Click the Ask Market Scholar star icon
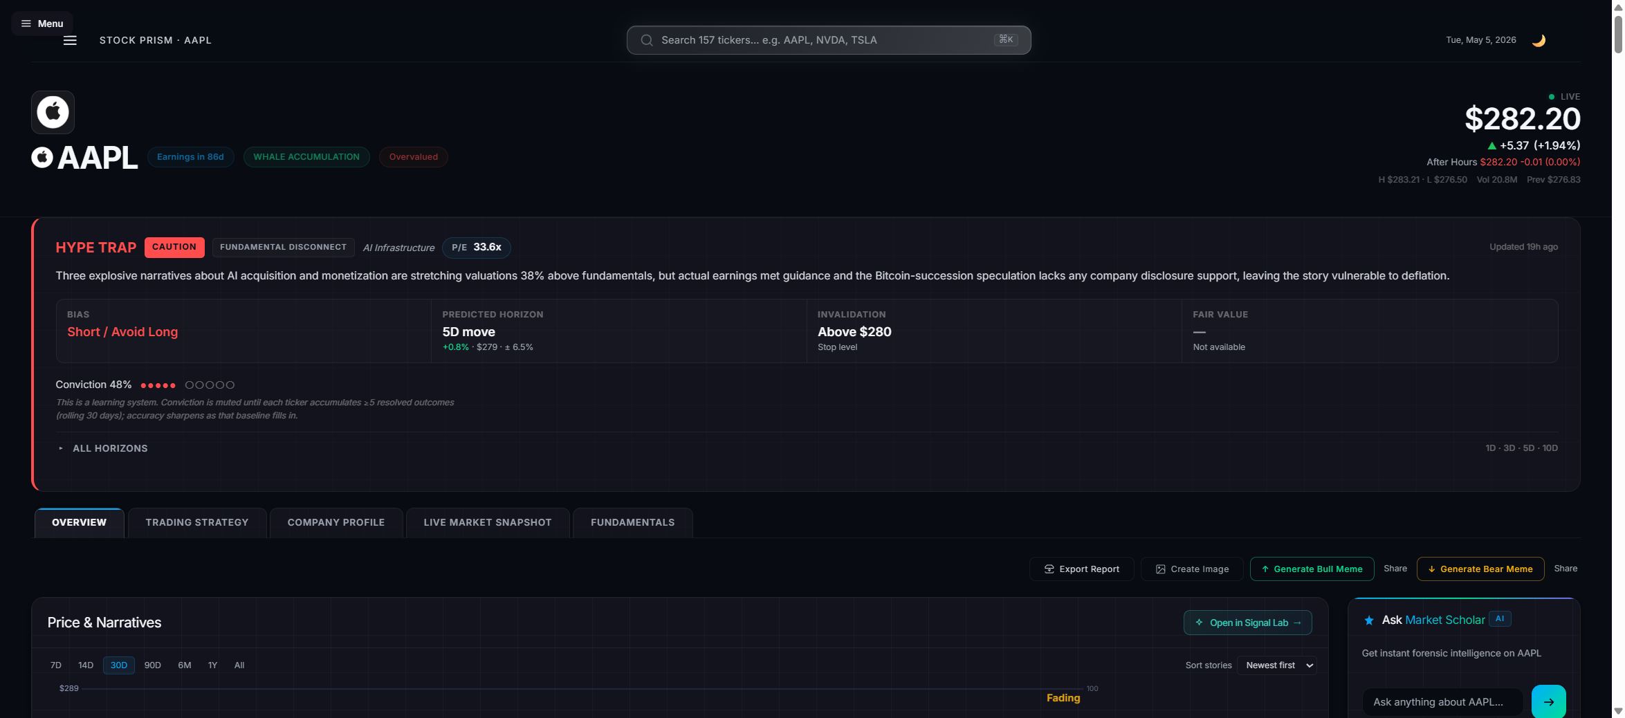This screenshot has height=718, width=1625. pos(1368,620)
